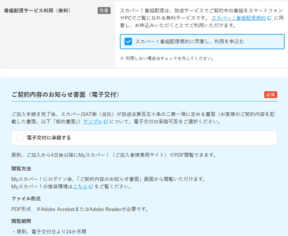Click the 閲覧方法 subheading

click(21, 169)
